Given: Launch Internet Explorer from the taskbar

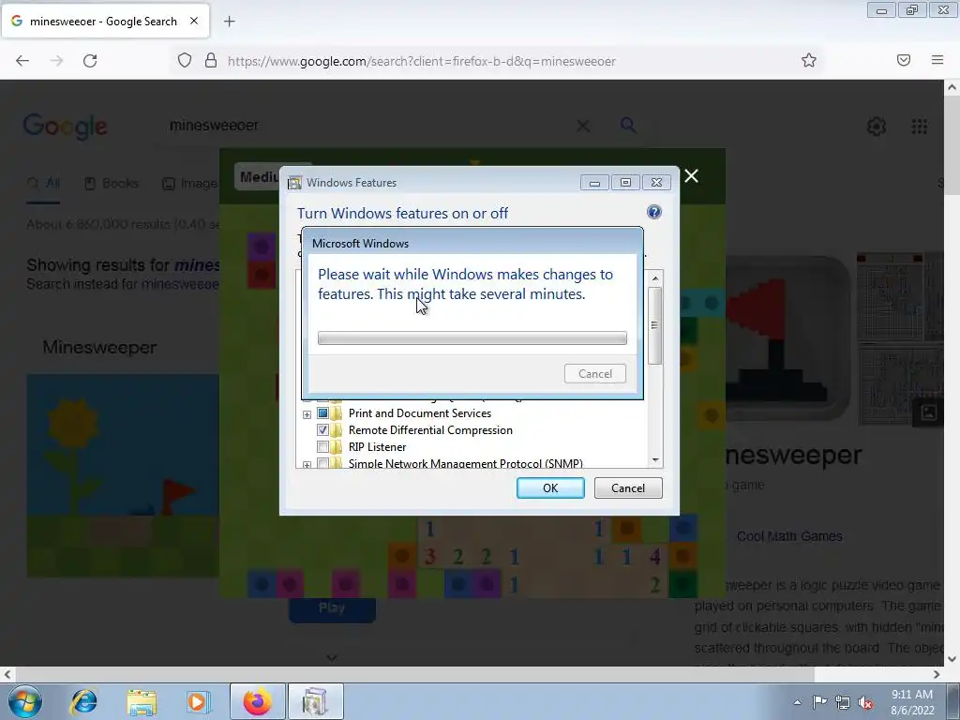Looking at the screenshot, I should click(x=83, y=701).
